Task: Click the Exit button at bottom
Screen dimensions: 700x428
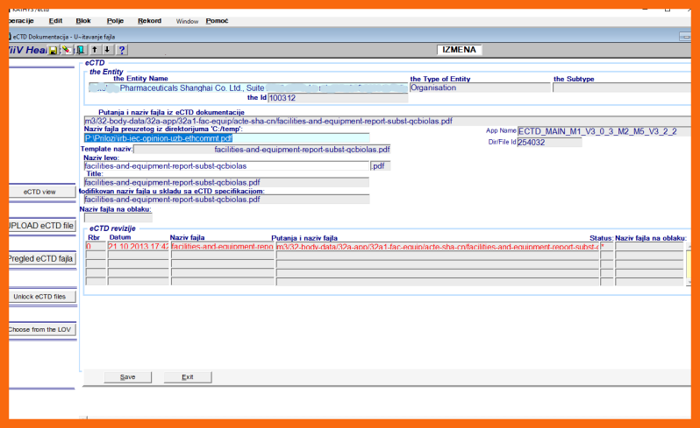Action: 188,377
